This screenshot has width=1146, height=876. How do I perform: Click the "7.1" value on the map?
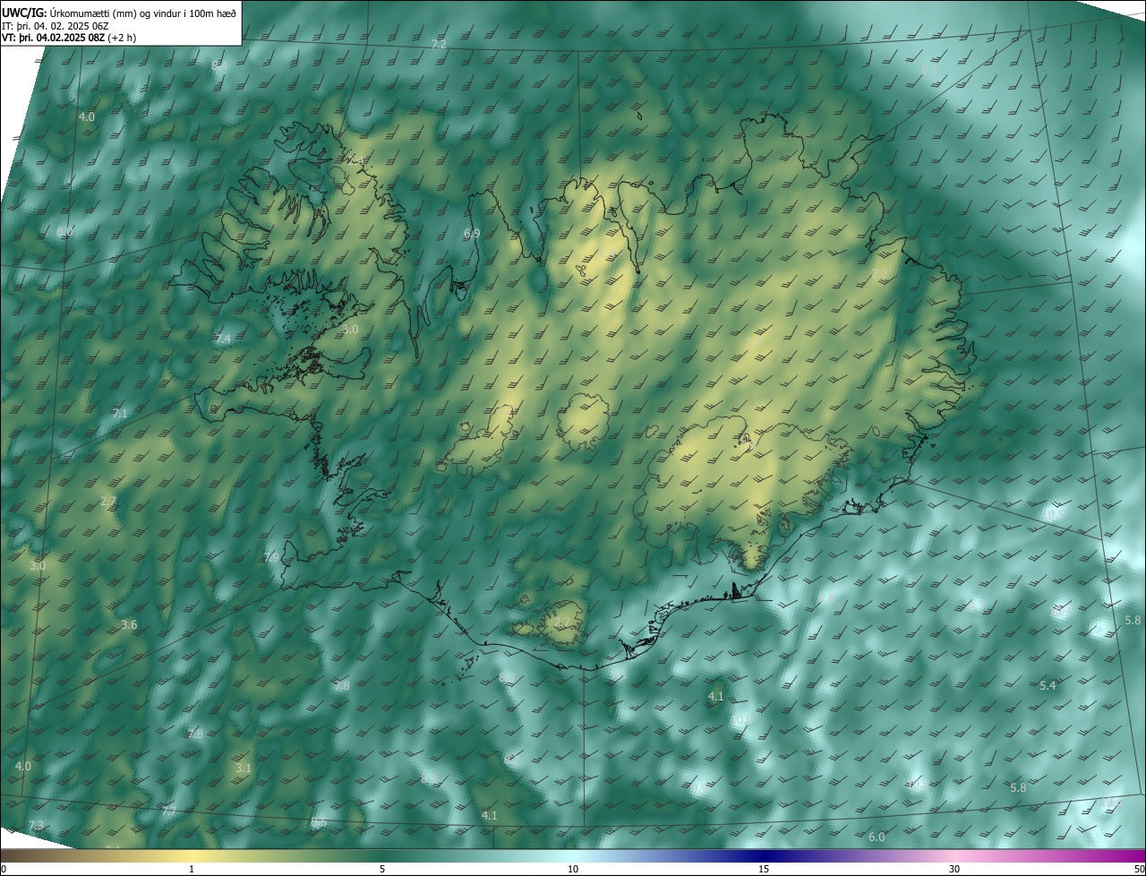tap(120, 413)
